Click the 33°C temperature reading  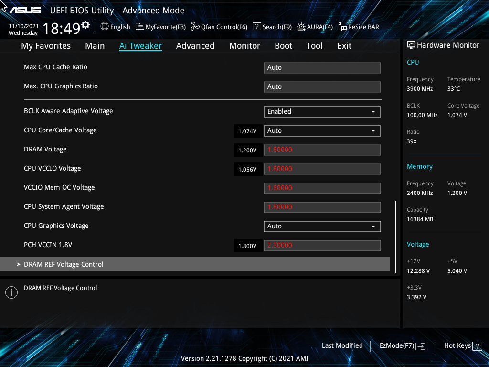tap(454, 89)
